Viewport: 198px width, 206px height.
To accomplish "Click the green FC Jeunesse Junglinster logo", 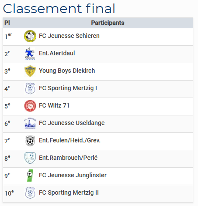I will pos(30,176).
